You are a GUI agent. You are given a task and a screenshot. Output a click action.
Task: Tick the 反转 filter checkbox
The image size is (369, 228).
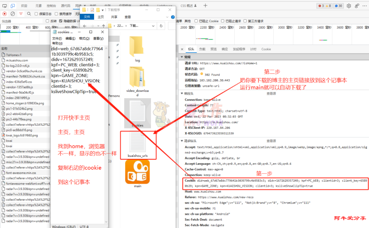pos(47,21)
